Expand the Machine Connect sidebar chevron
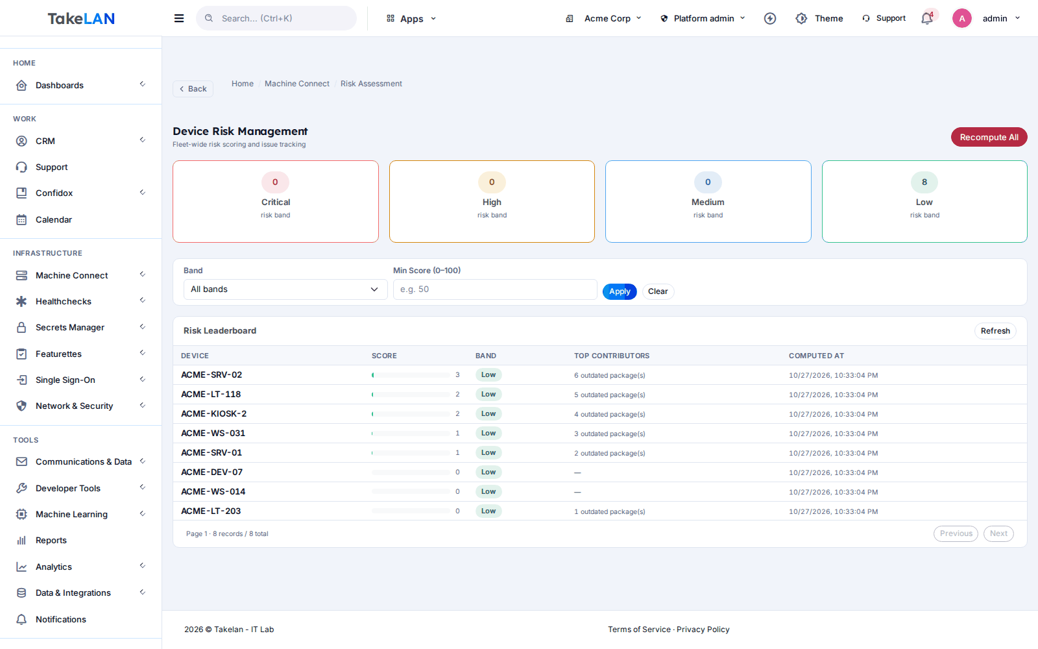The image size is (1038, 649). 143,275
